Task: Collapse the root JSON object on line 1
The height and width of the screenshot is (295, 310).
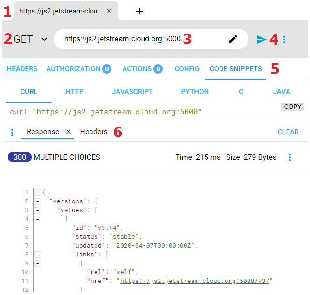Action: pyautogui.click(x=37, y=193)
